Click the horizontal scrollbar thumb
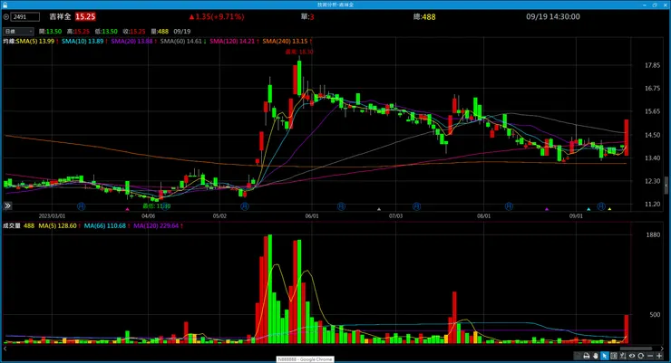This screenshot has height=363, width=671. coord(636,349)
